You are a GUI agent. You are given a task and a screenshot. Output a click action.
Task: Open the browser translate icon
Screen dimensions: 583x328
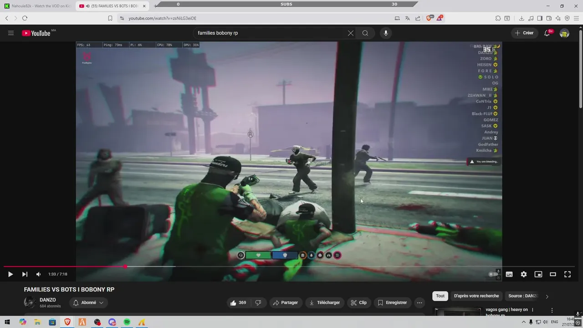407,18
